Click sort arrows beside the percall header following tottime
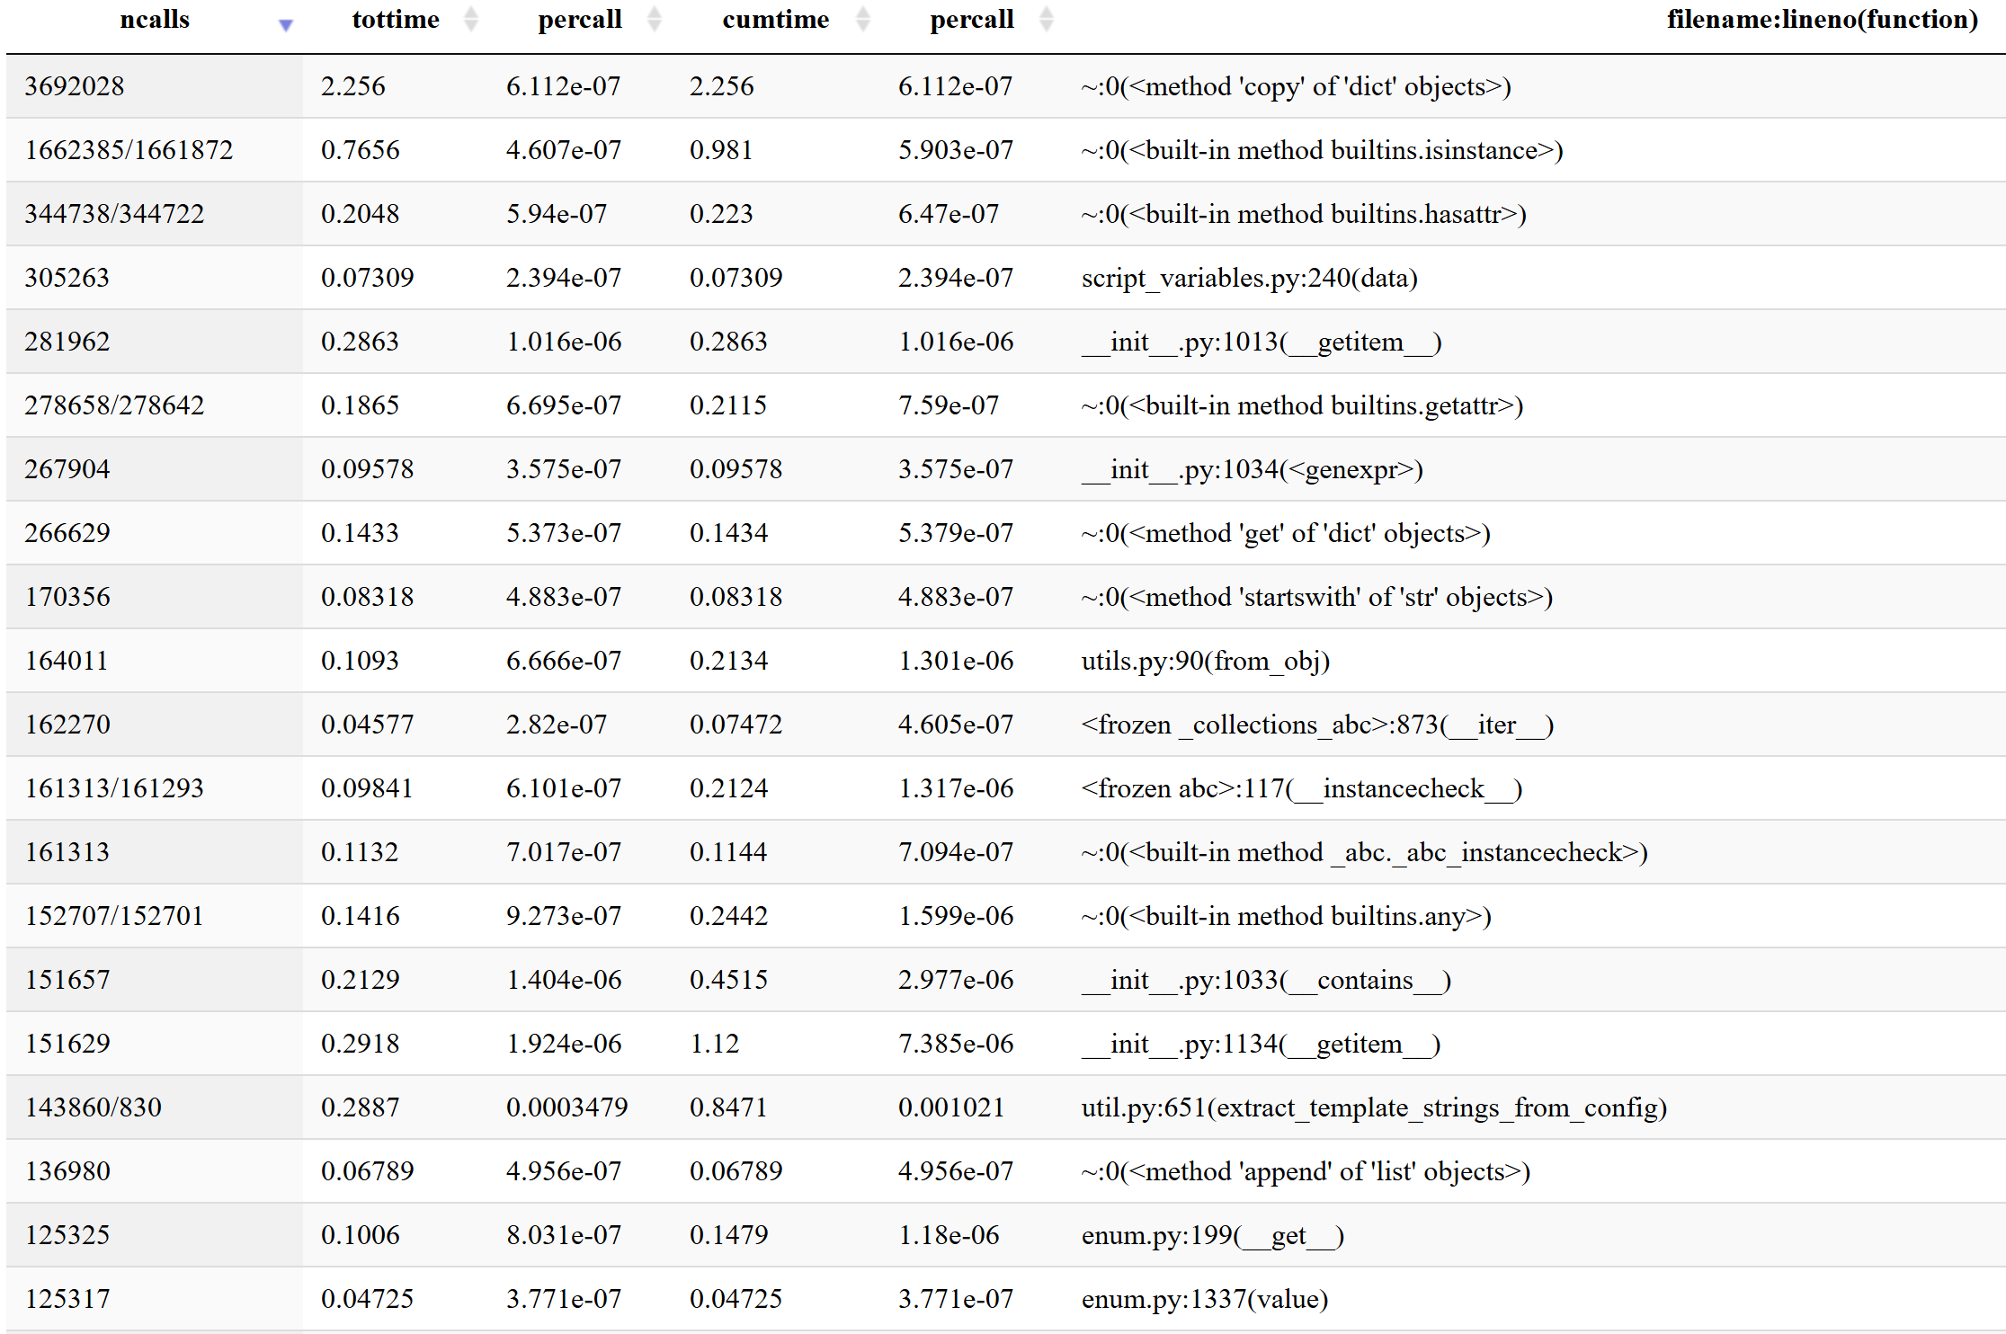This screenshot has height=1334, width=2006. tap(655, 19)
